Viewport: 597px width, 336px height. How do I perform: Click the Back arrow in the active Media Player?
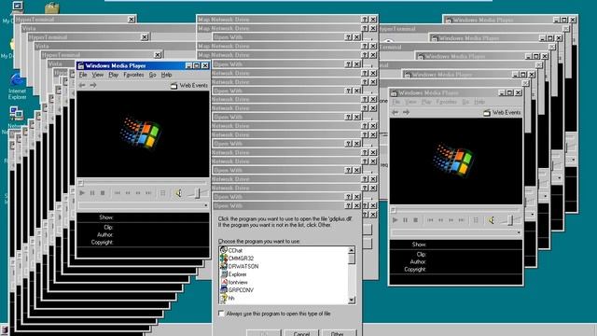pyautogui.click(x=82, y=85)
